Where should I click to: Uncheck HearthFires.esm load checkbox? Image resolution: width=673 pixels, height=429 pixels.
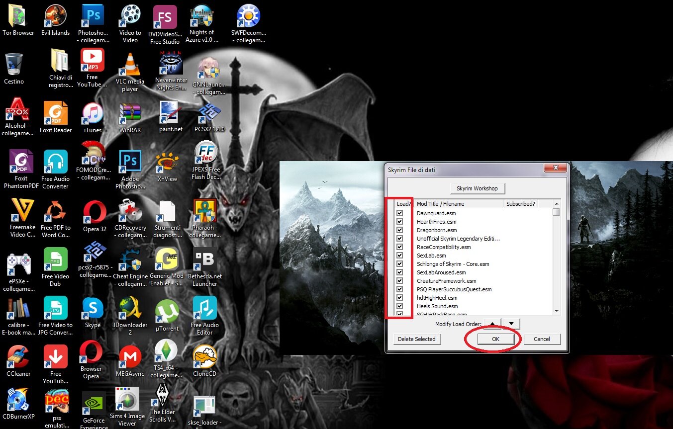click(x=399, y=222)
